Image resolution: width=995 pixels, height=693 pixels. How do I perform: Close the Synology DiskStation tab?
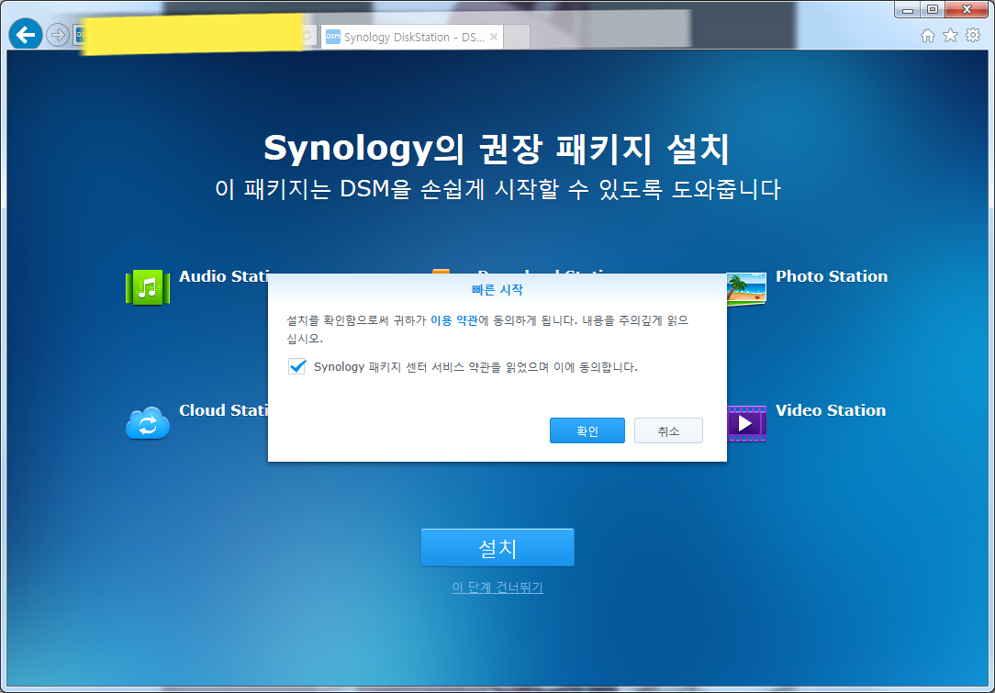tap(494, 37)
